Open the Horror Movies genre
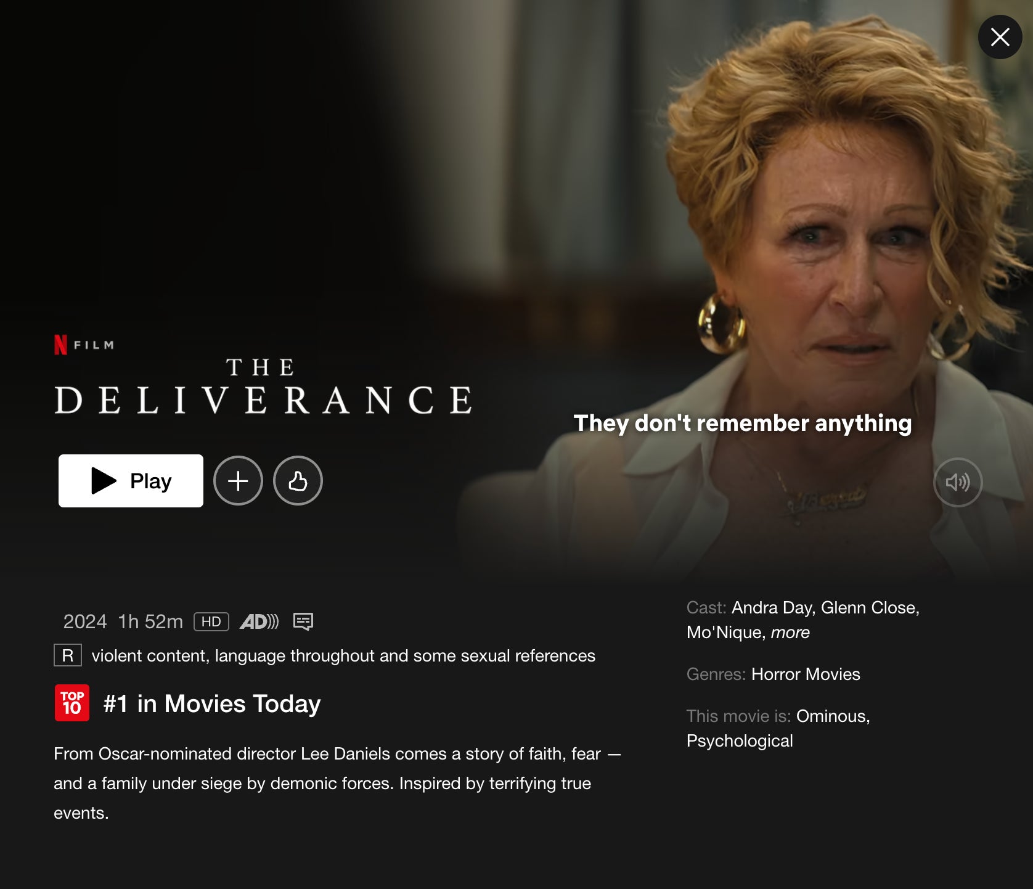The width and height of the screenshot is (1033, 889). tap(806, 674)
